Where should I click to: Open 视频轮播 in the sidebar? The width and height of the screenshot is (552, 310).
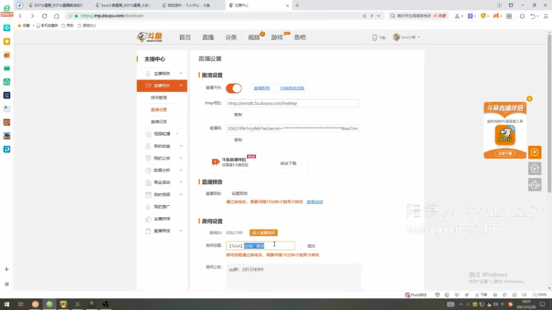[162, 134]
